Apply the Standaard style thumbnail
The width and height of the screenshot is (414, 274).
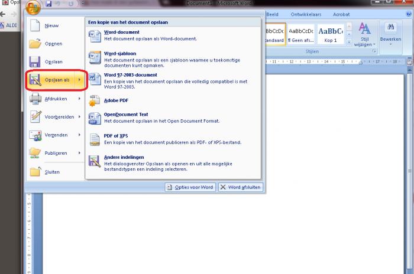pyautogui.click(x=275, y=34)
